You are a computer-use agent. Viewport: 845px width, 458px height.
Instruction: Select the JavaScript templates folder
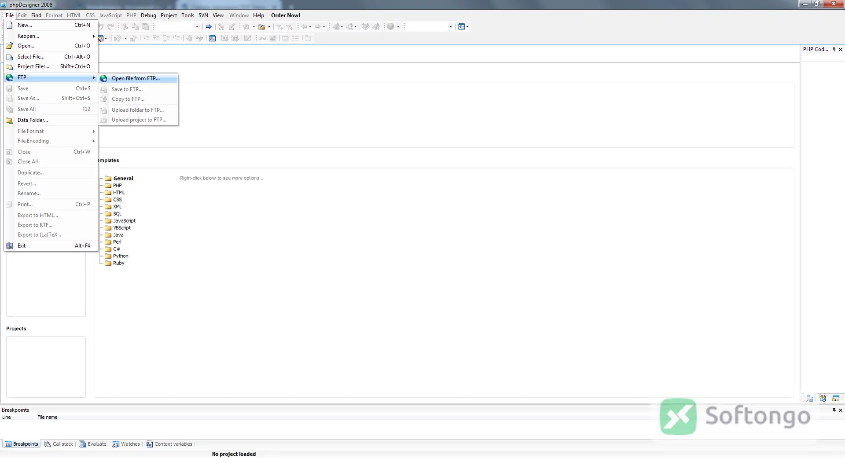[120, 221]
